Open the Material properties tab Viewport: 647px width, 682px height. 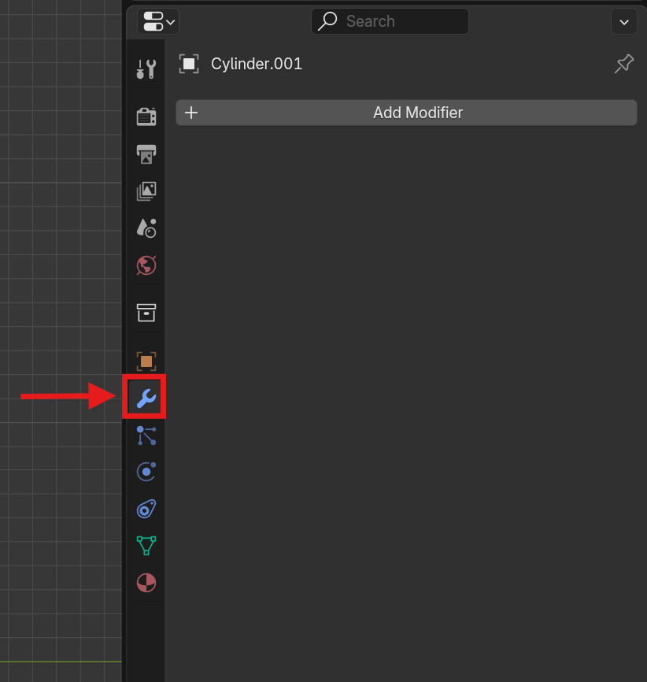[x=146, y=583]
